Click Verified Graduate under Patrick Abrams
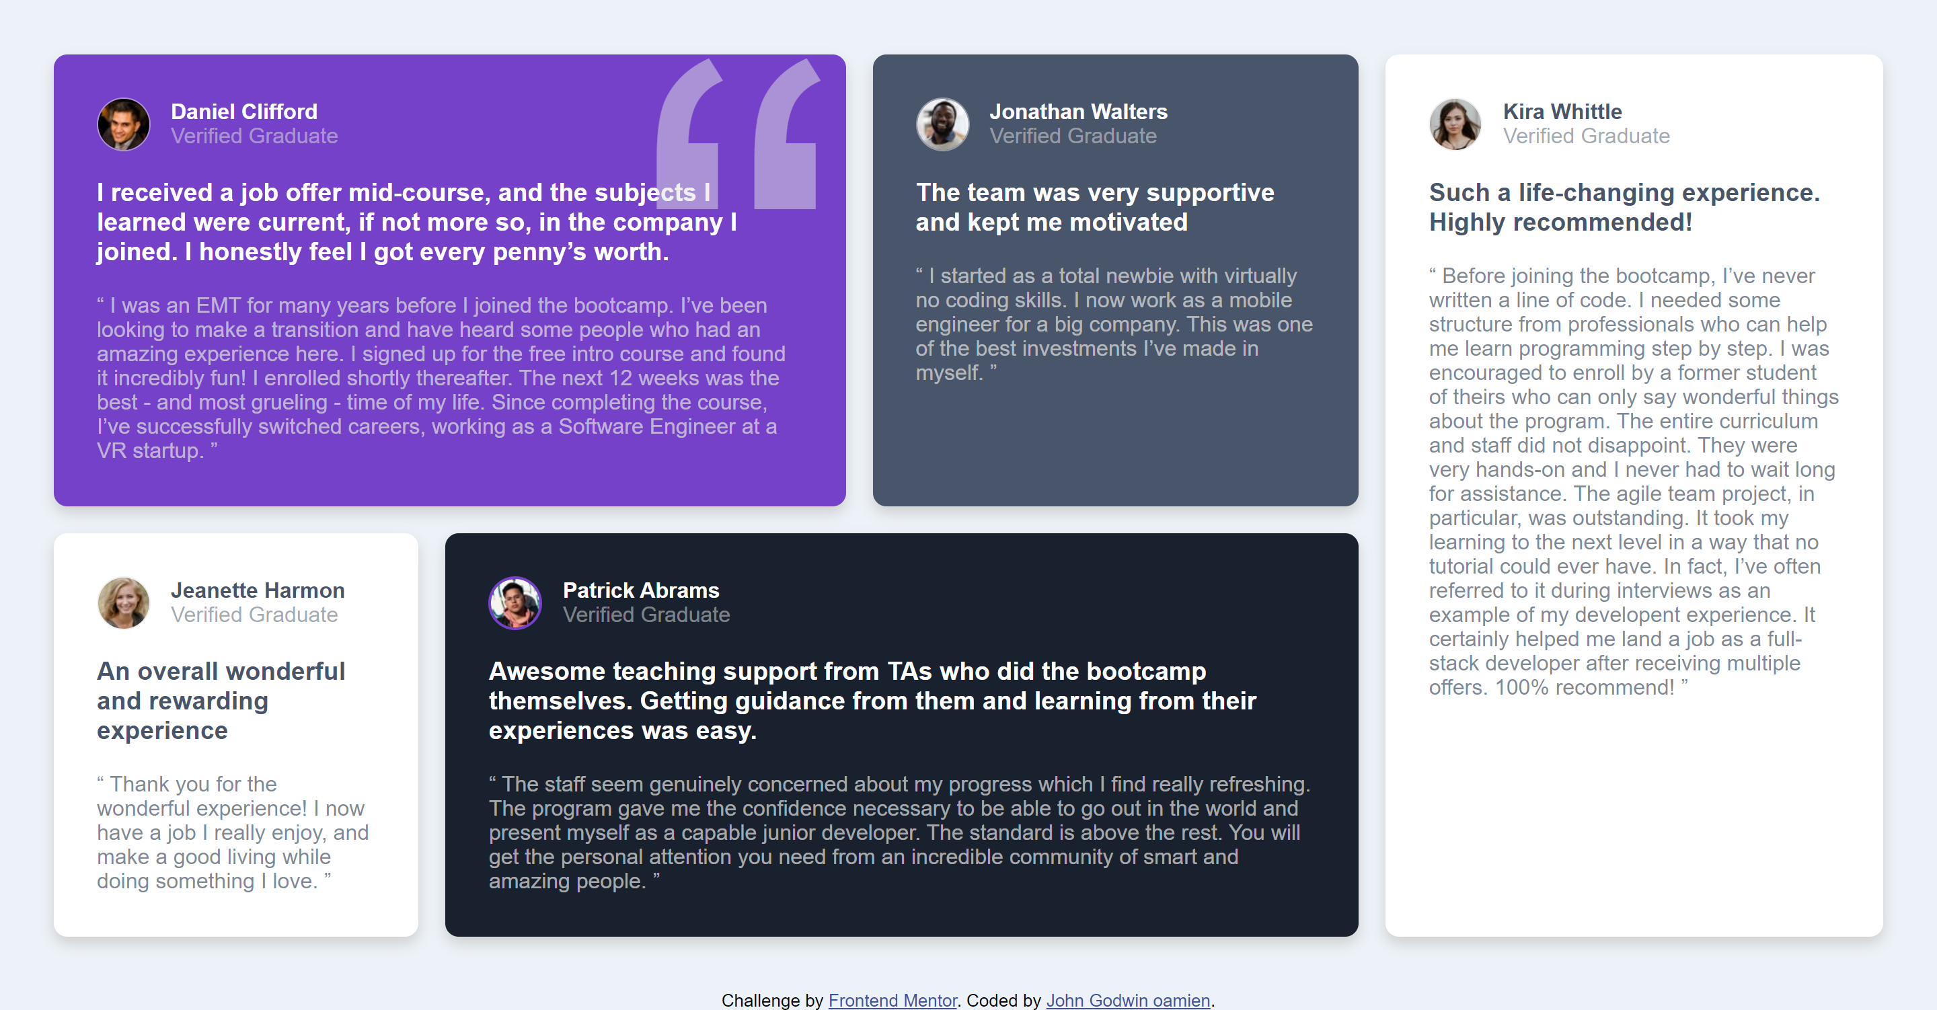The height and width of the screenshot is (1010, 1937). (646, 615)
